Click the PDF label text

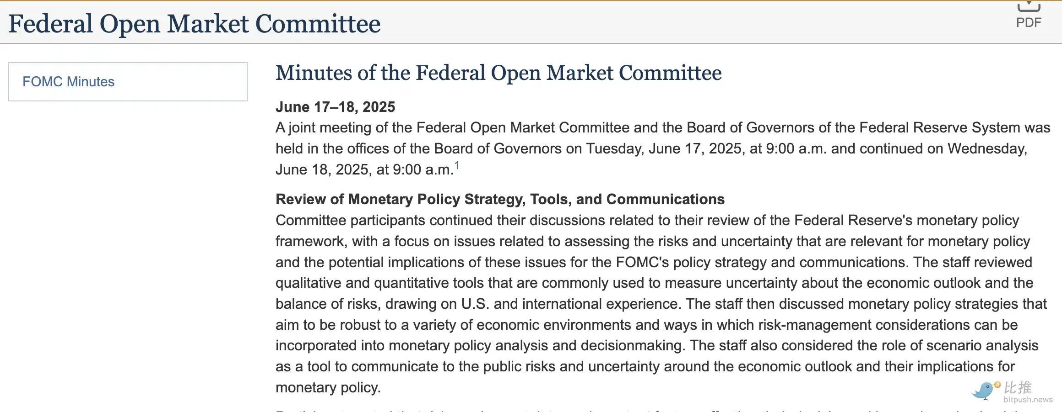click(x=1029, y=22)
